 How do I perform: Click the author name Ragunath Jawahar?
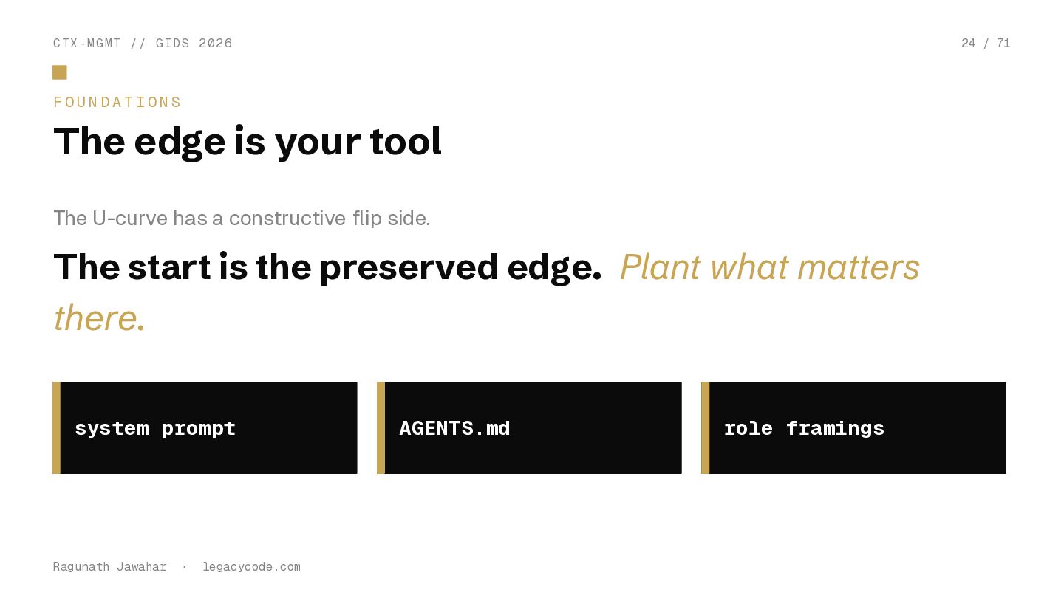[109, 567]
